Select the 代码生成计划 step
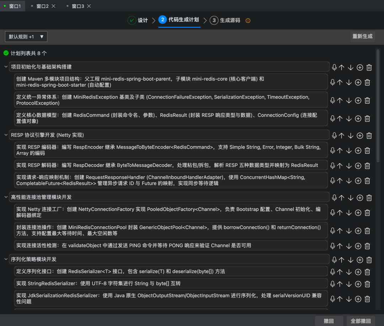The width and height of the screenshot is (384, 326). click(x=179, y=20)
